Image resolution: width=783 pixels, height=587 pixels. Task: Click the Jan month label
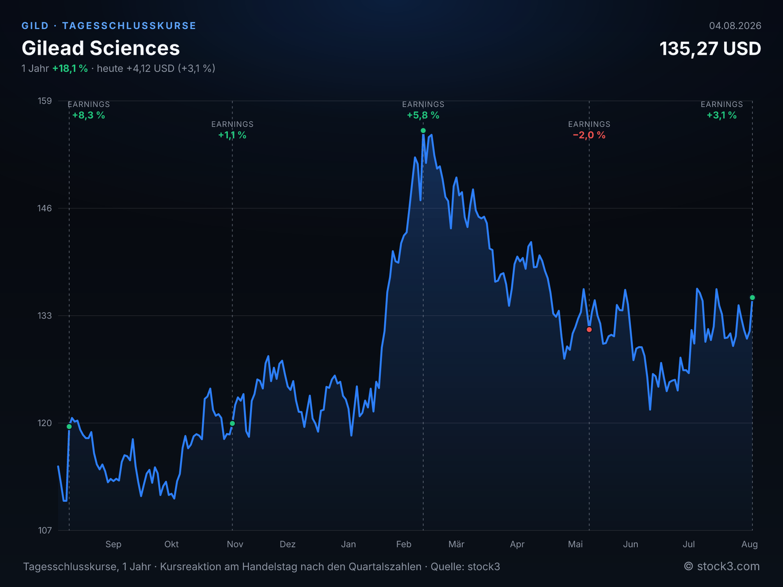(348, 544)
